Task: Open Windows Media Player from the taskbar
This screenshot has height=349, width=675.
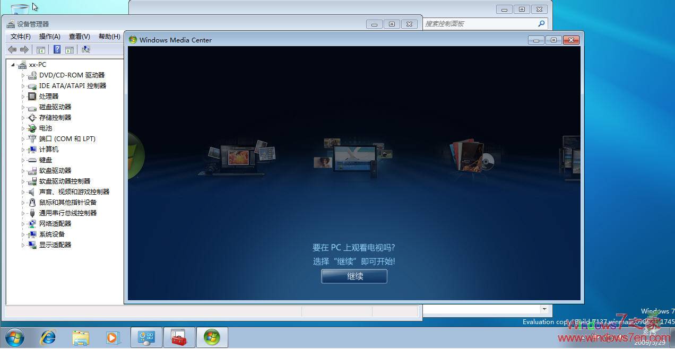Action: coord(113,337)
